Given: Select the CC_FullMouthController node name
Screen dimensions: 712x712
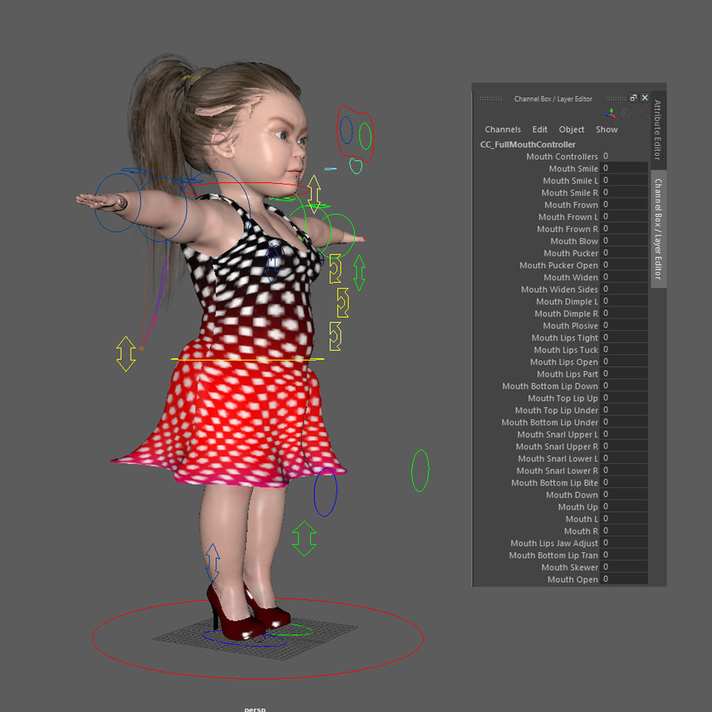Looking at the screenshot, I should [x=526, y=144].
